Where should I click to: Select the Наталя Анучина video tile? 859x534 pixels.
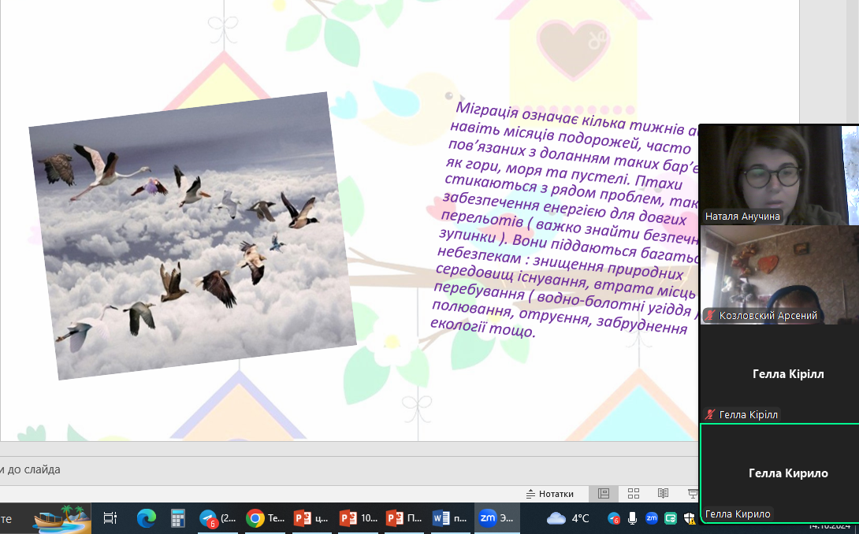779,175
